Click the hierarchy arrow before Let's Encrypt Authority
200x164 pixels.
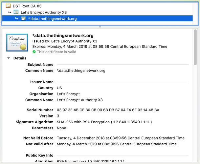[9, 12]
